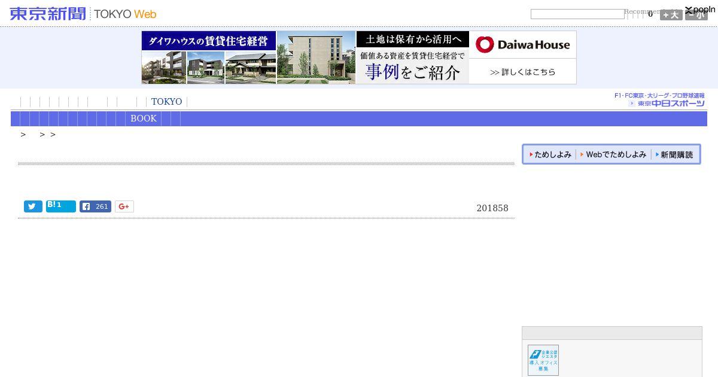The image size is (718, 377).
Task: Open the office recruitment ad thumbnail
Action: click(543, 360)
